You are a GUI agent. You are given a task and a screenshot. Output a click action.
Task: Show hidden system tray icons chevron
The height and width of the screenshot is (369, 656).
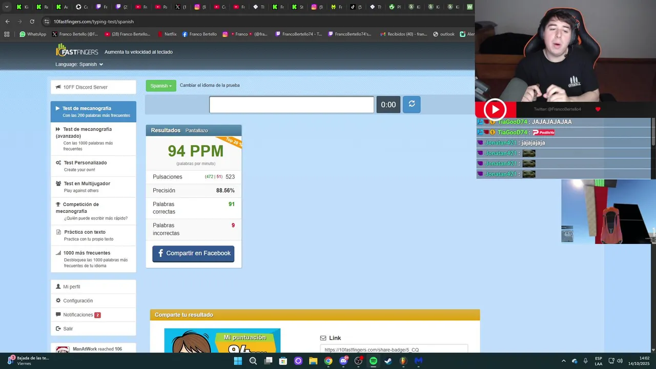point(563,361)
